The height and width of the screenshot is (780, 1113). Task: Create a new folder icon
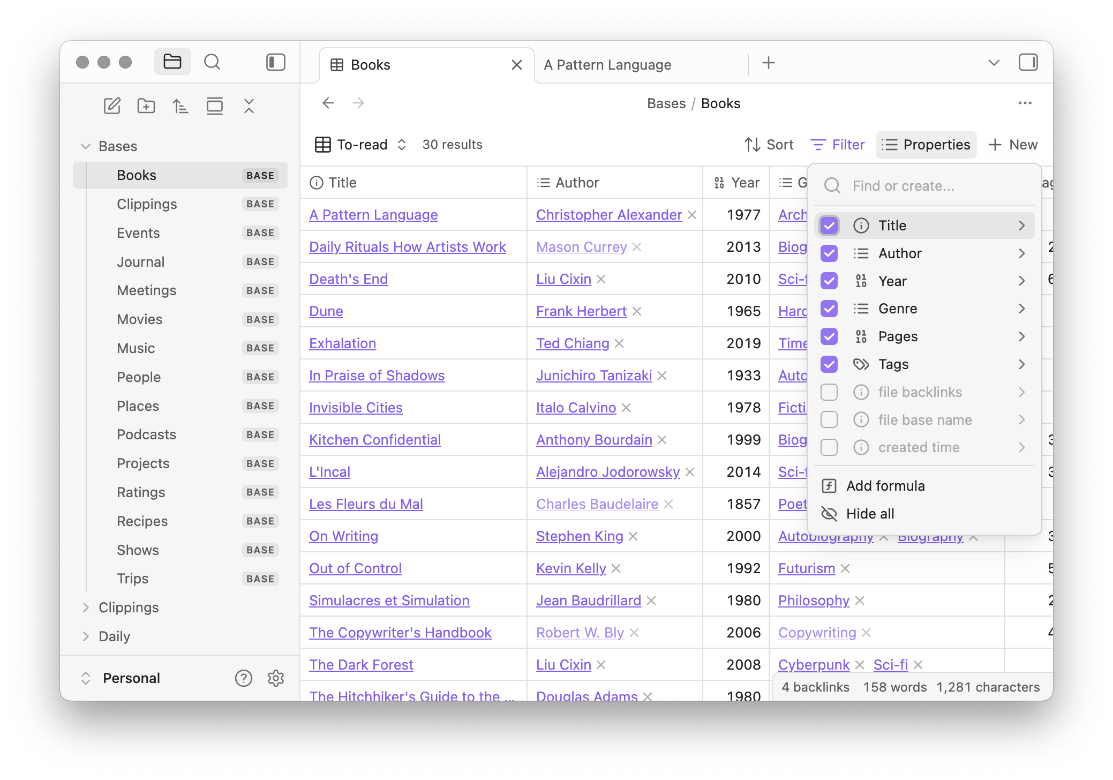(x=146, y=106)
